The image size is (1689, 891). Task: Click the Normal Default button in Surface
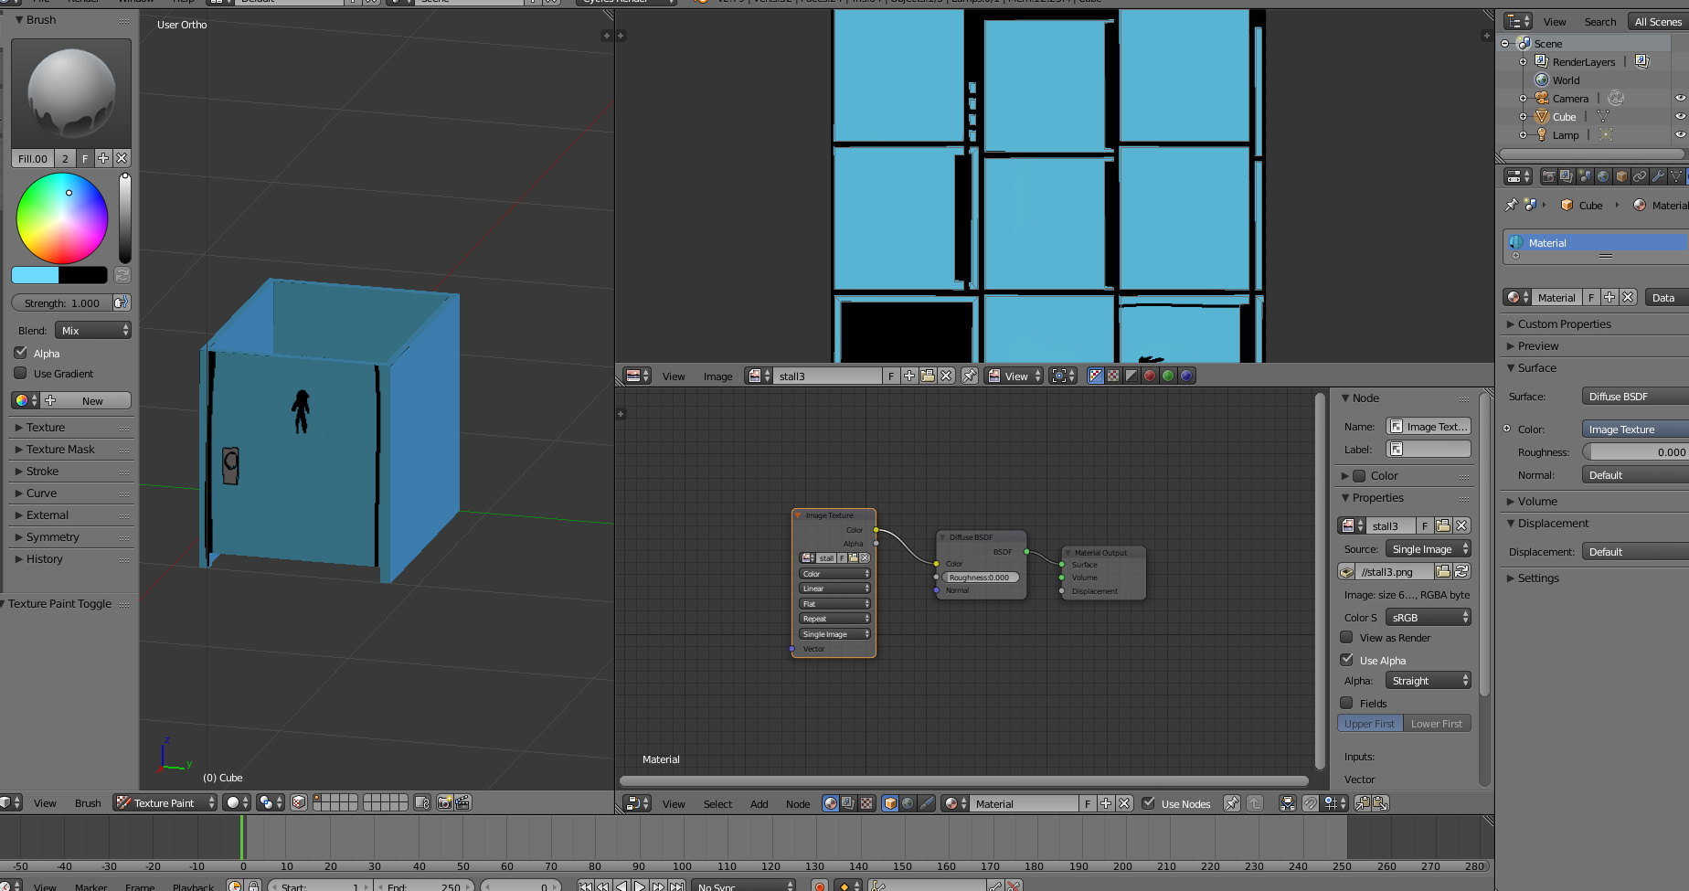click(1635, 474)
